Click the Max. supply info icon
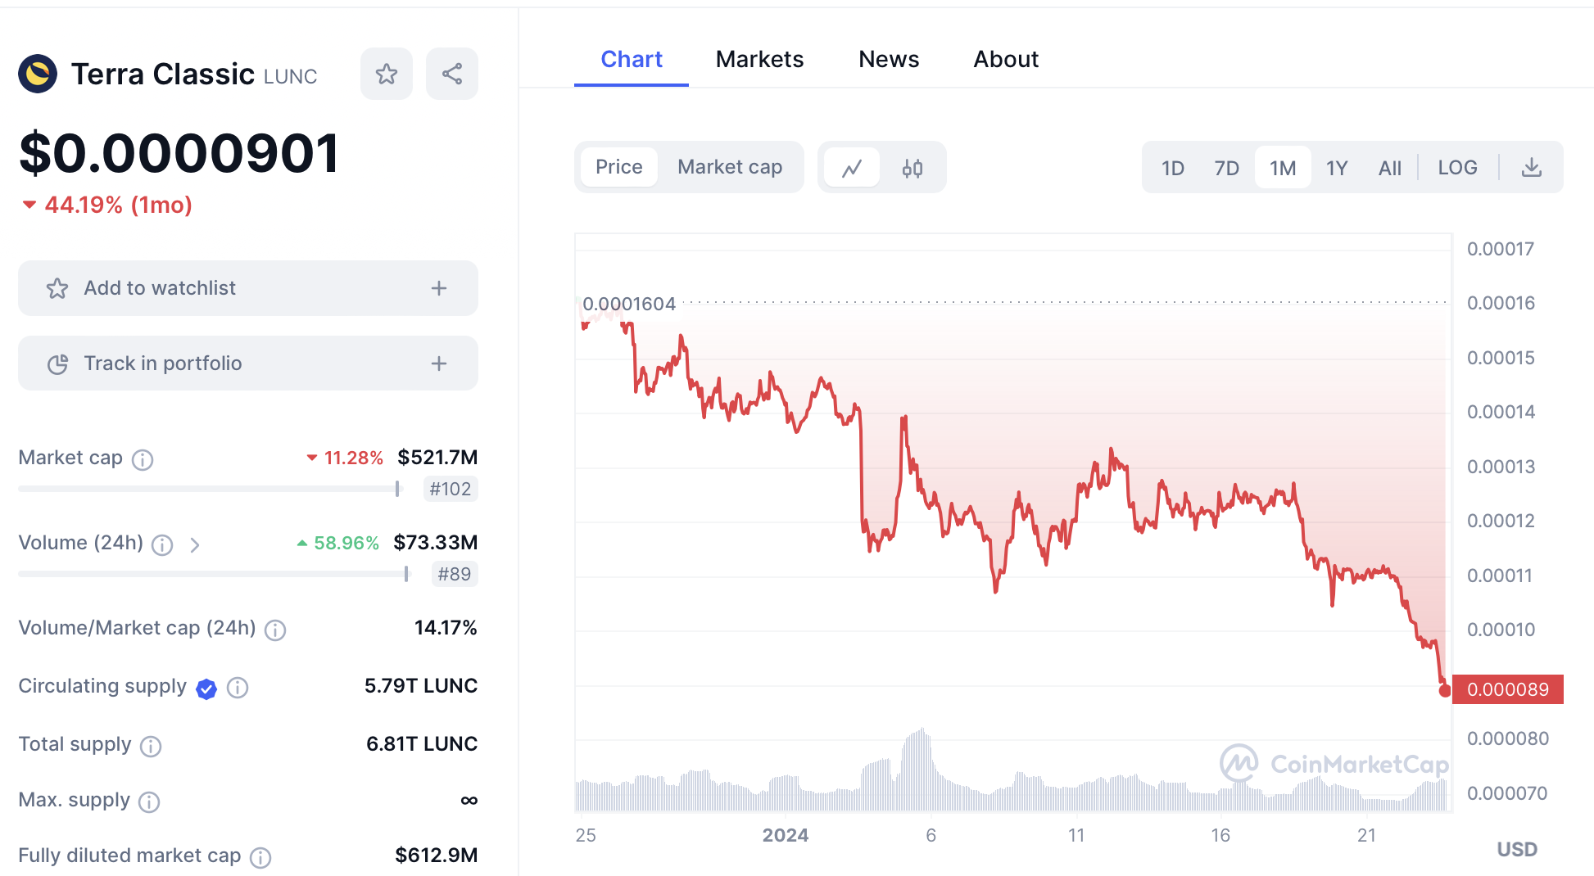The height and width of the screenshot is (876, 1594). click(149, 801)
